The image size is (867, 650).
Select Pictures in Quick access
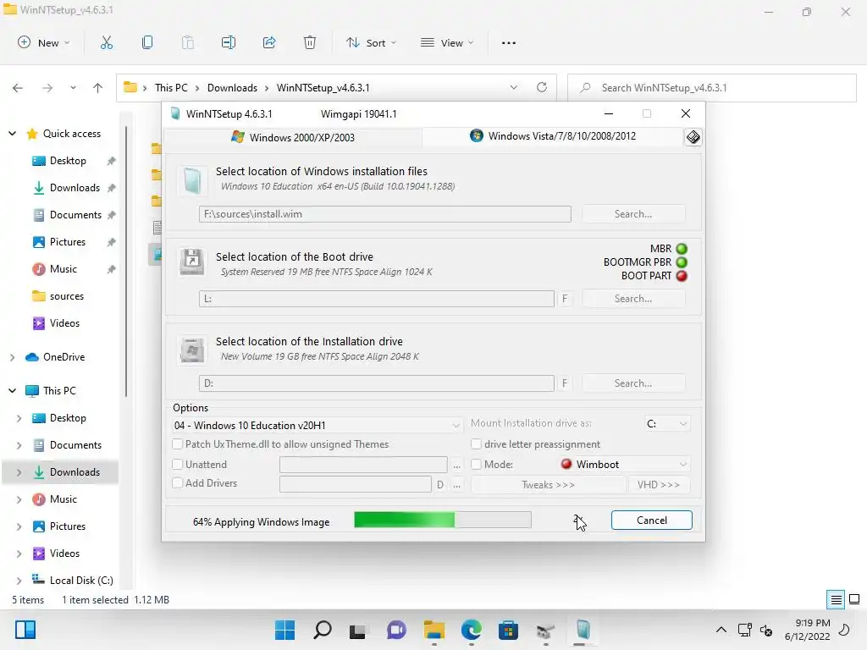point(66,242)
